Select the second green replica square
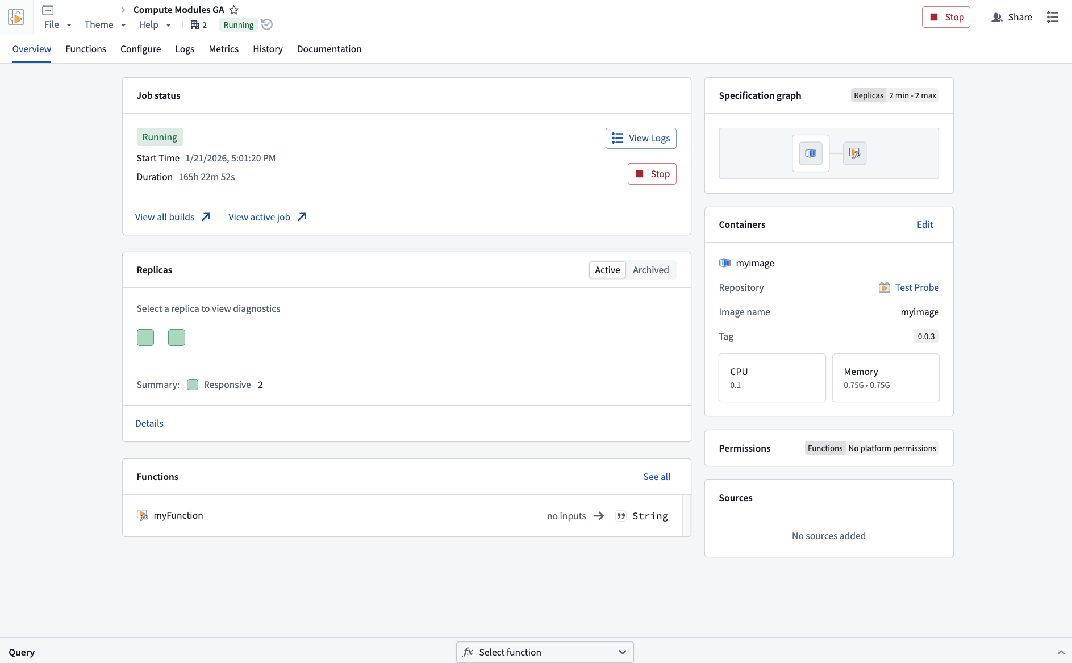 (177, 337)
